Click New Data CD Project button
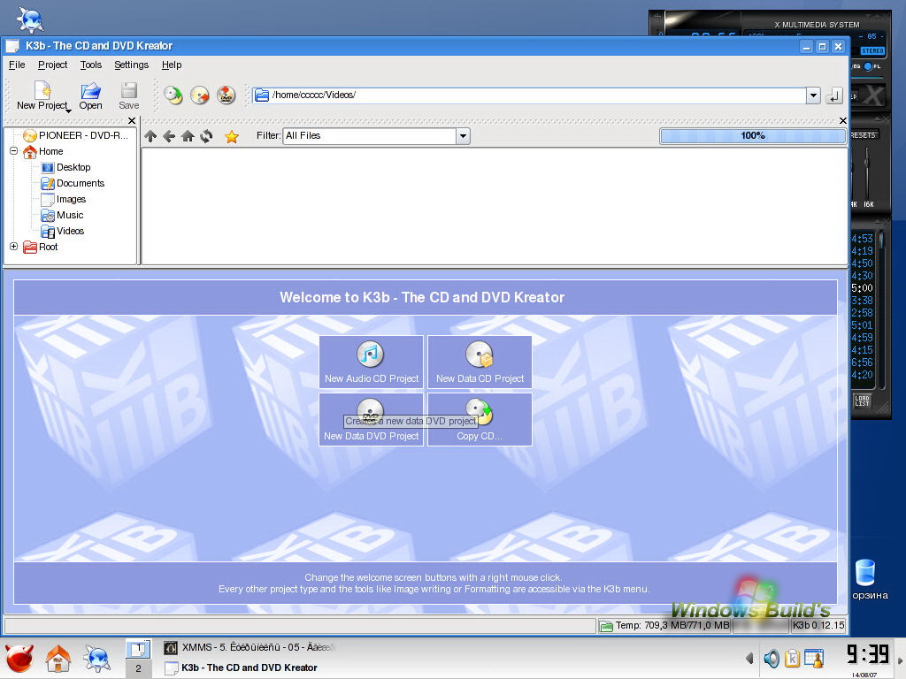906x679 pixels. 480,362
